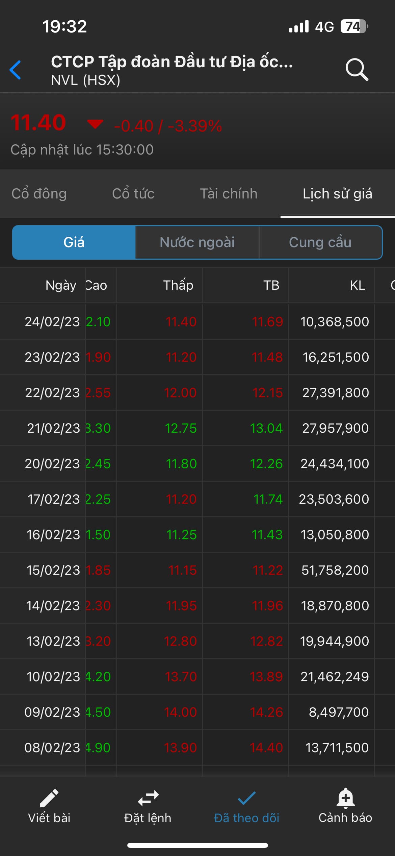Image resolution: width=395 pixels, height=856 pixels.
Task: Tap the Viết bài pencil icon
Action: [x=49, y=798]
